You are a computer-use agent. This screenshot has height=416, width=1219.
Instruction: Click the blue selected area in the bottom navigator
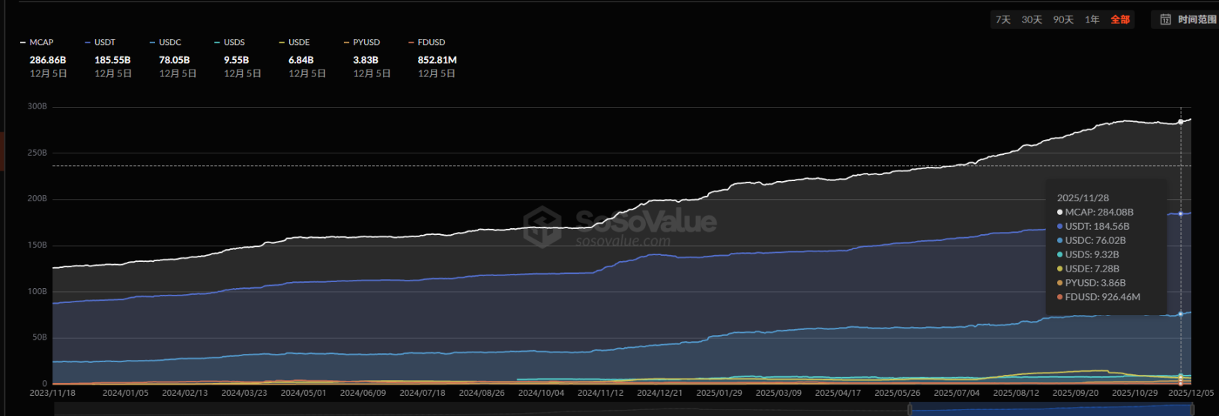[1049, 409]
